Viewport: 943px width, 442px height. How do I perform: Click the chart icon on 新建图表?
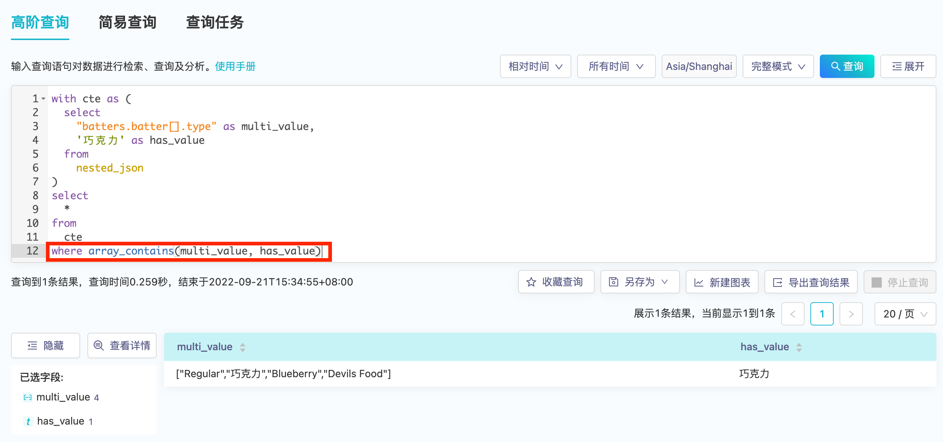(x=699, y=283)
